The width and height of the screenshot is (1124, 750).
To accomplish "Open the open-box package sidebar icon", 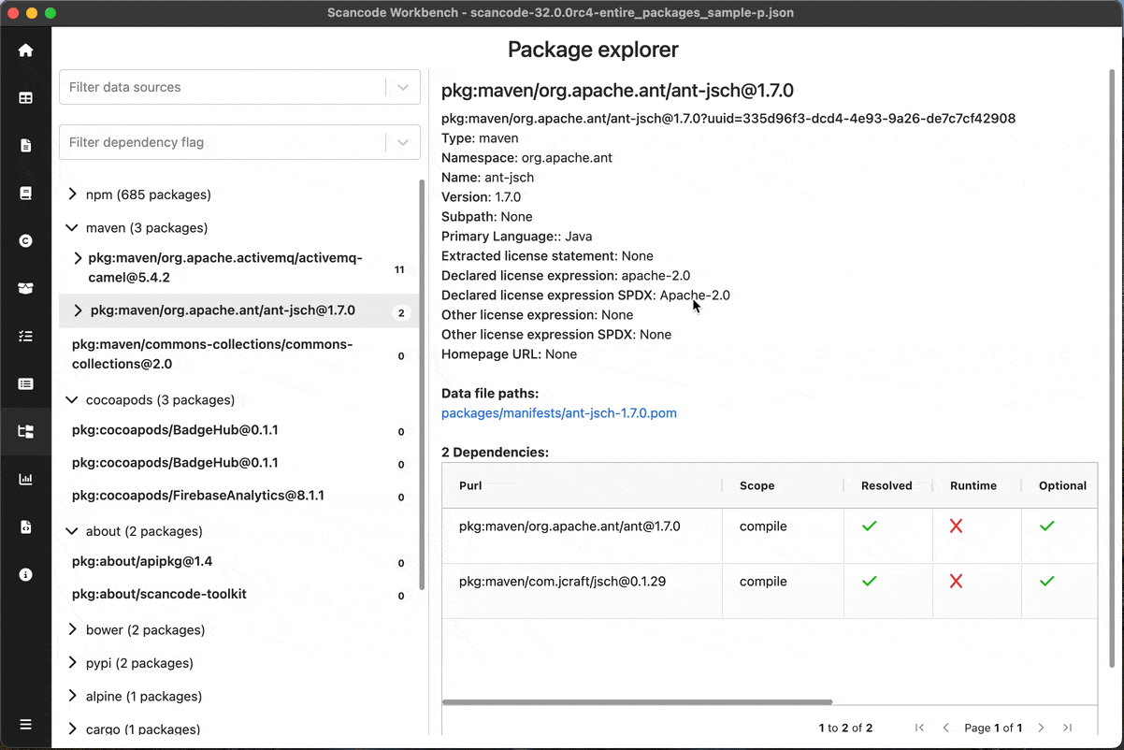I will pyautogui.click(x=25, y=289).
